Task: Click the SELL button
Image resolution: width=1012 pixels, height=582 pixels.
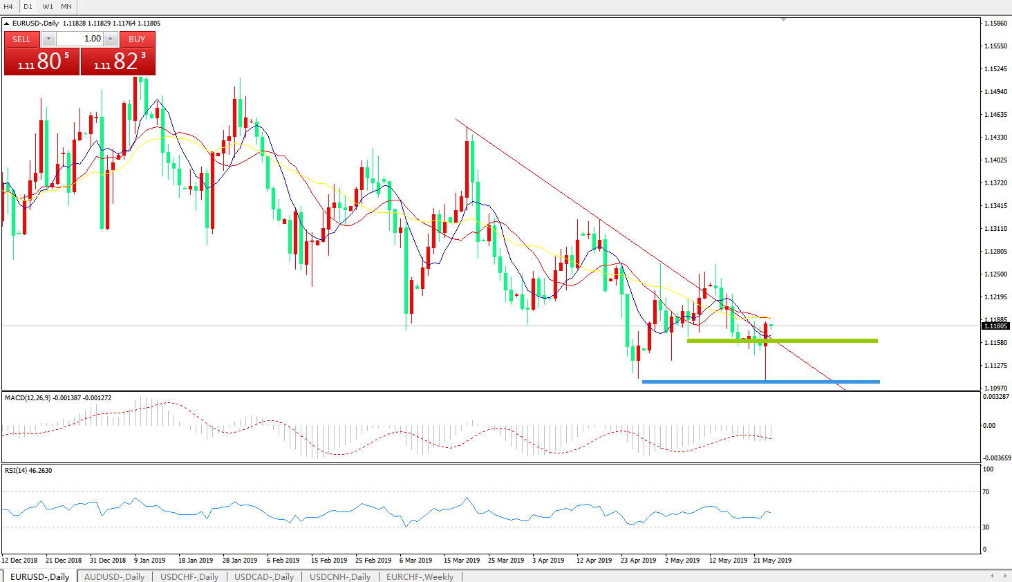Action: tap(21, 39)
